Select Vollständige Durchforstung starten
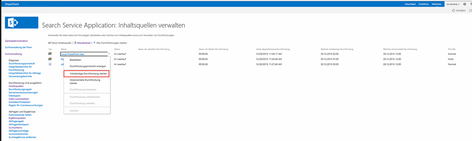The width and height of the screenshot is (472, 141). tap(85, 73)
